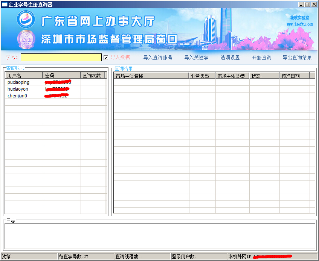
Task: Click 导入关键字 to import keywords
Action: pyautogui.click(x=196, y=58)
